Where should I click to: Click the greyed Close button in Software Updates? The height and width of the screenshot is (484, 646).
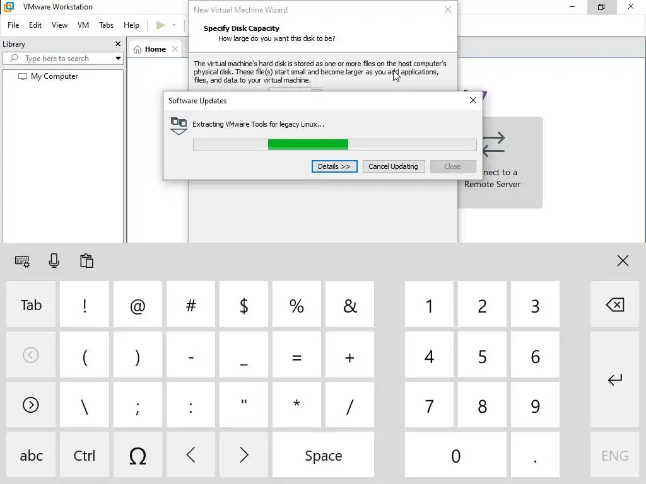pos(452,166)
